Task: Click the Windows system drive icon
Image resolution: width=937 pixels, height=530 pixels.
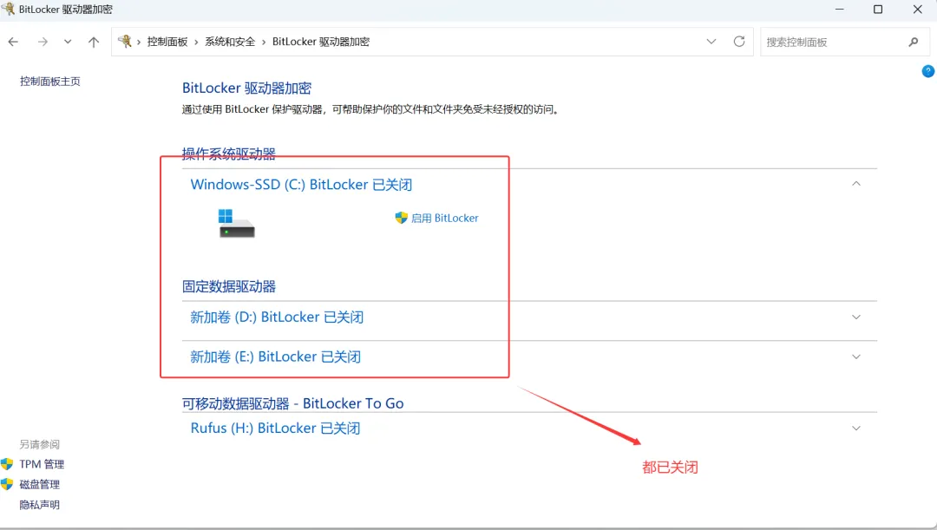Action: (236, 224)
